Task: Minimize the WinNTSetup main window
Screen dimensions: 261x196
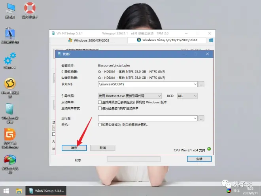Action: tap(186, 33)
